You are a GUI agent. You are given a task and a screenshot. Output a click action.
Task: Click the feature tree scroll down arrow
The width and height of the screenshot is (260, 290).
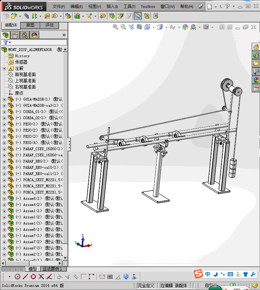click(x=65, y=258)
